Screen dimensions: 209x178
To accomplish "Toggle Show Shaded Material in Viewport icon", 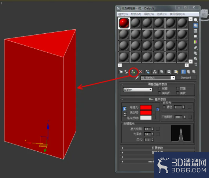I will [x=176, y=72].
